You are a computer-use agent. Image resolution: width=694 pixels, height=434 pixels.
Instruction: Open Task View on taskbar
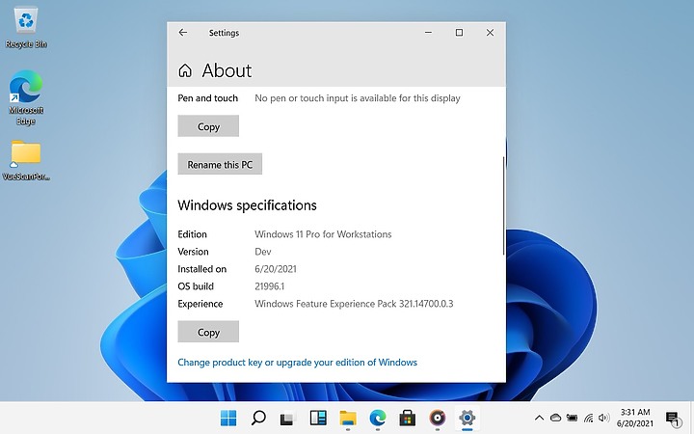pyautogui.click(x=287, y=418)
